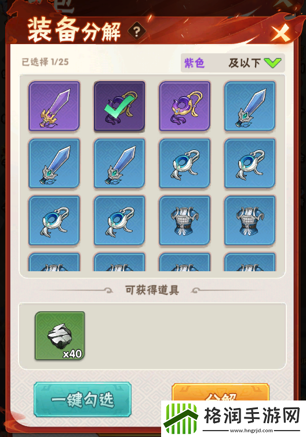The height and width of the screenshot is (437, 306).
Task: Uncheck the selected purple necklace item
Action: [119, 106]
